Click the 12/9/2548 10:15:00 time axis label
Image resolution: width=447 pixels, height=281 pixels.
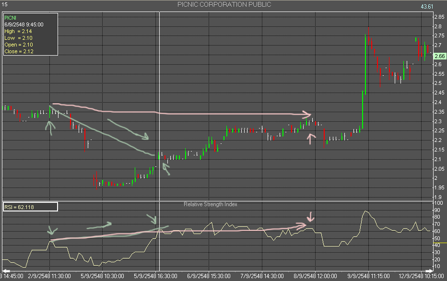[422, 276]
